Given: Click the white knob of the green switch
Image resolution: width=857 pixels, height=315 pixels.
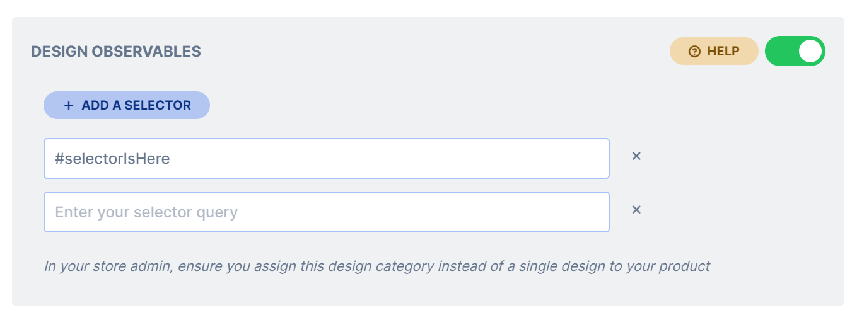Looking at the screenshot, I should click(x=810, y=51).
